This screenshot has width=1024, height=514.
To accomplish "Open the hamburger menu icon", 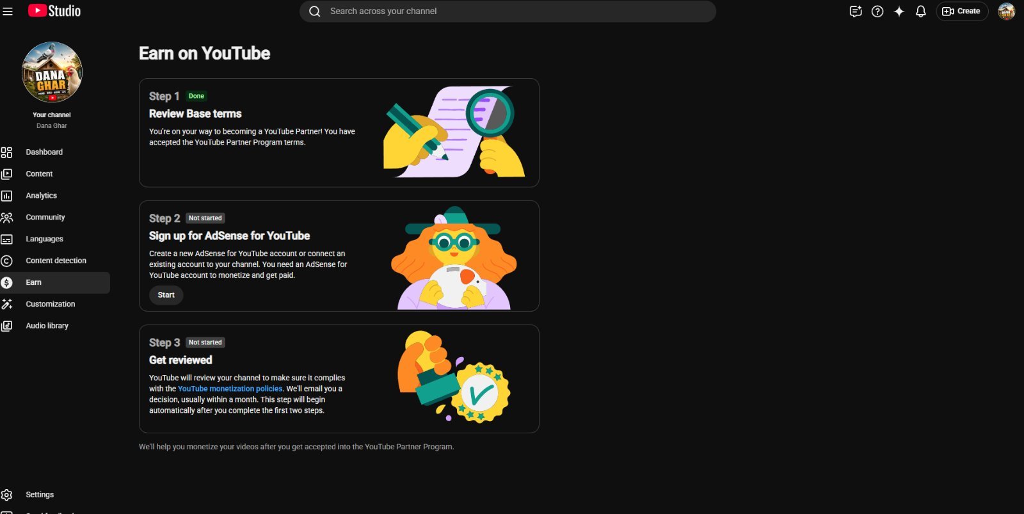I will coord(8,11).
